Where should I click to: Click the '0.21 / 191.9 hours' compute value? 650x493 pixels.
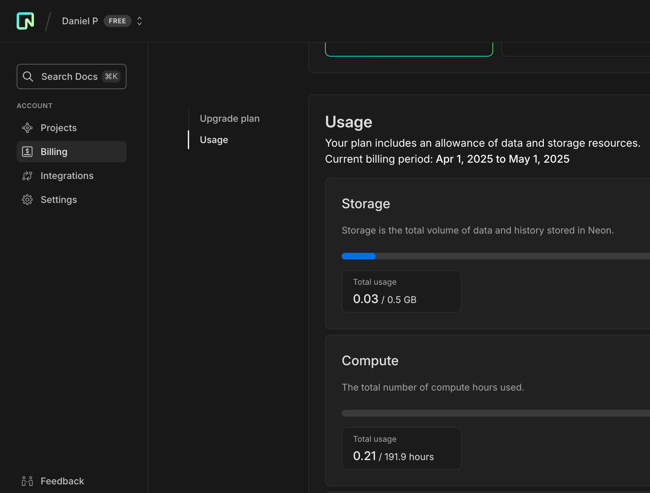393,456
